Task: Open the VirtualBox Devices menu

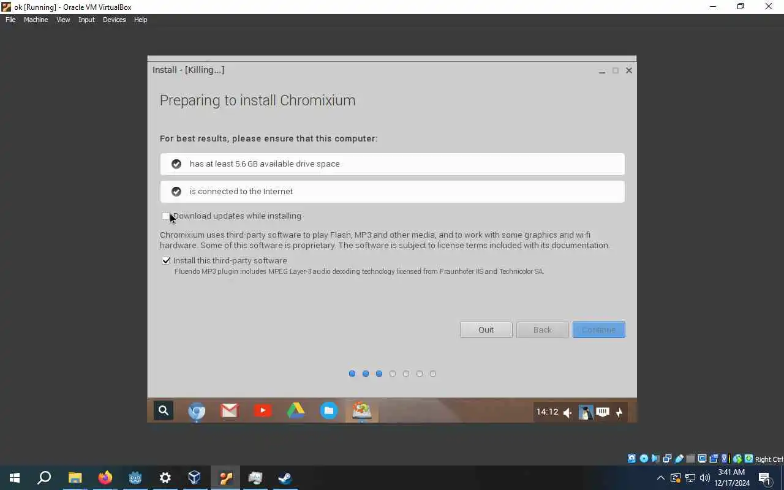Action: point(114,20)
